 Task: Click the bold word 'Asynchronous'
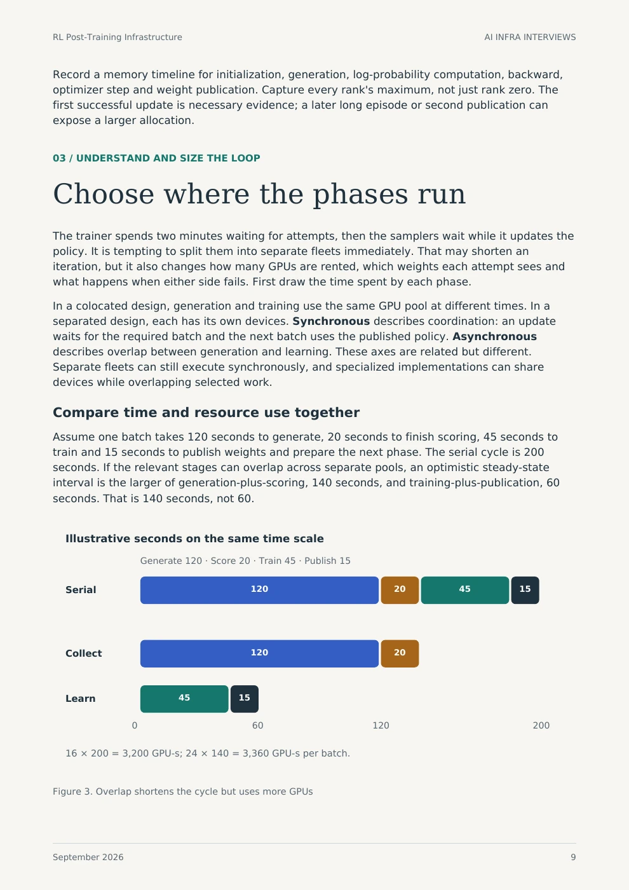[x=494, y=336]
